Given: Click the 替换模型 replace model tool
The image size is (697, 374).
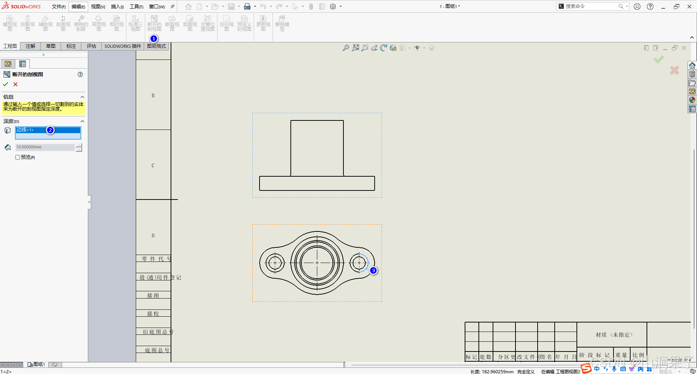Looking at the screenshot, I should click(282, 23).
